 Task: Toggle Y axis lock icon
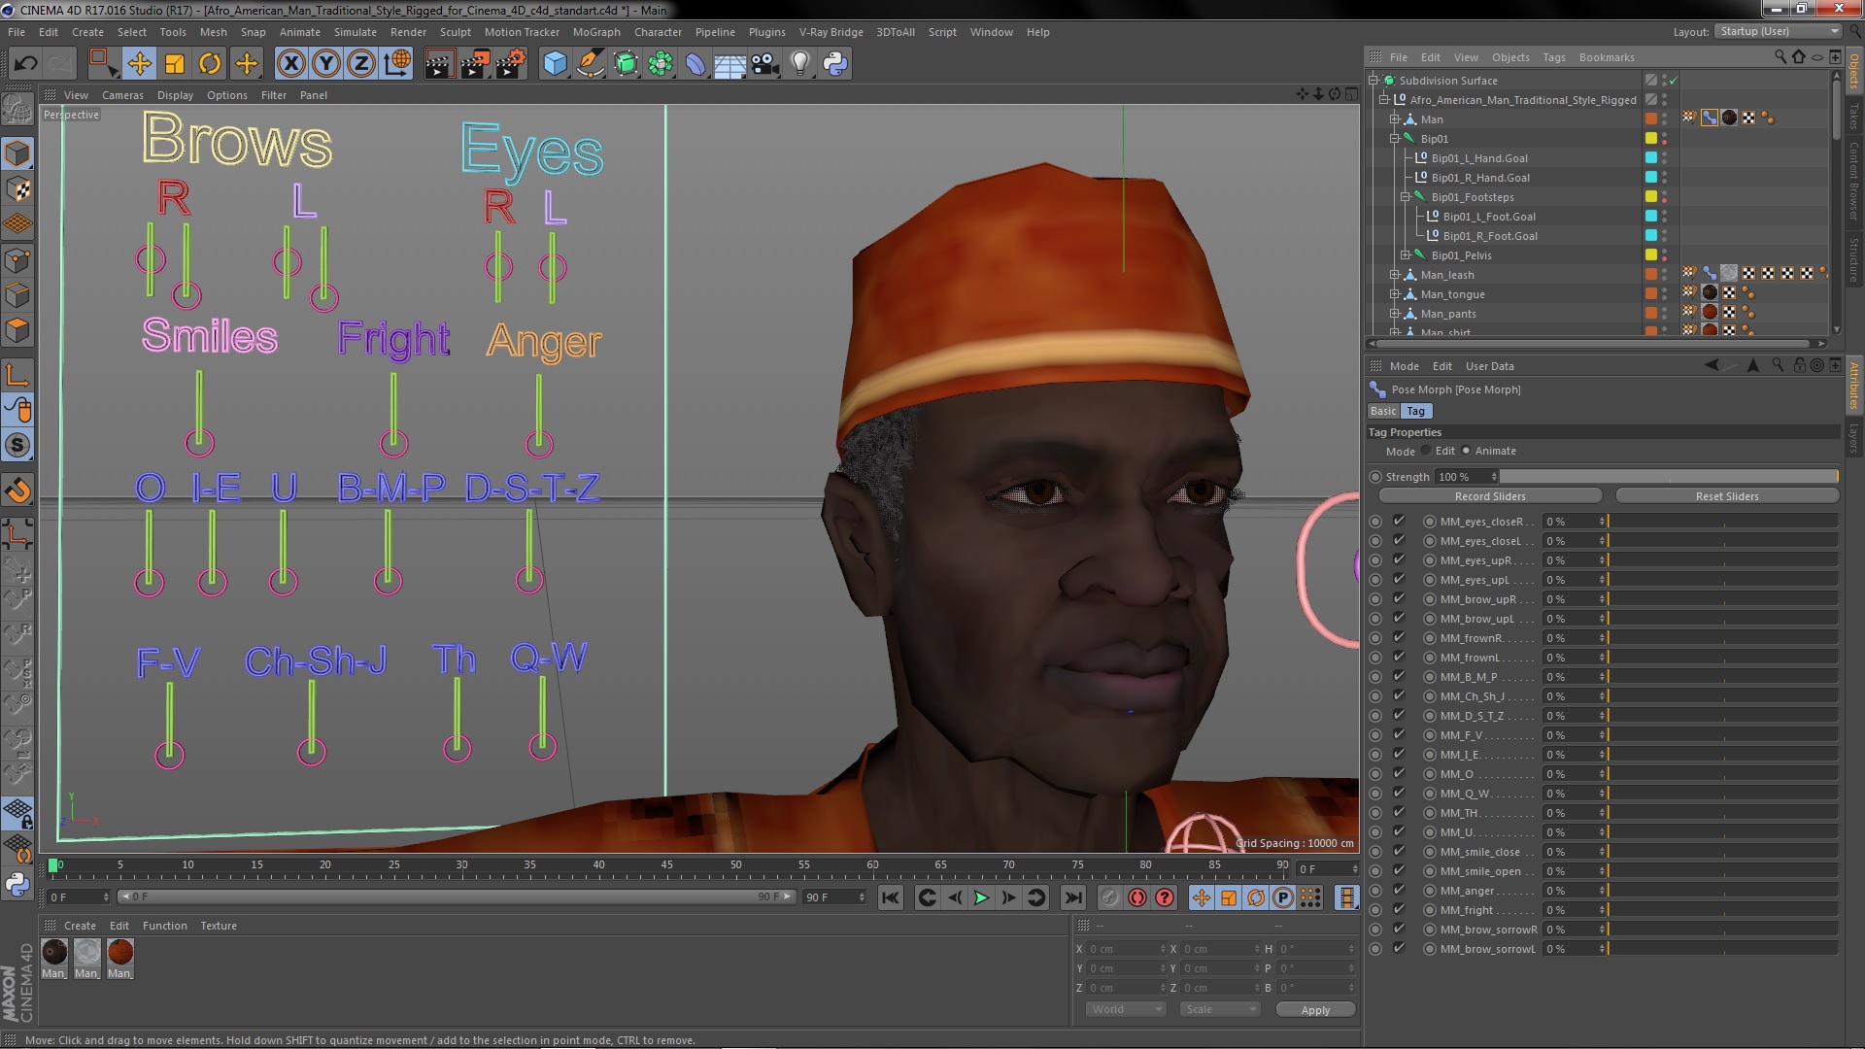pyautogui.click(x=326, y=64)
